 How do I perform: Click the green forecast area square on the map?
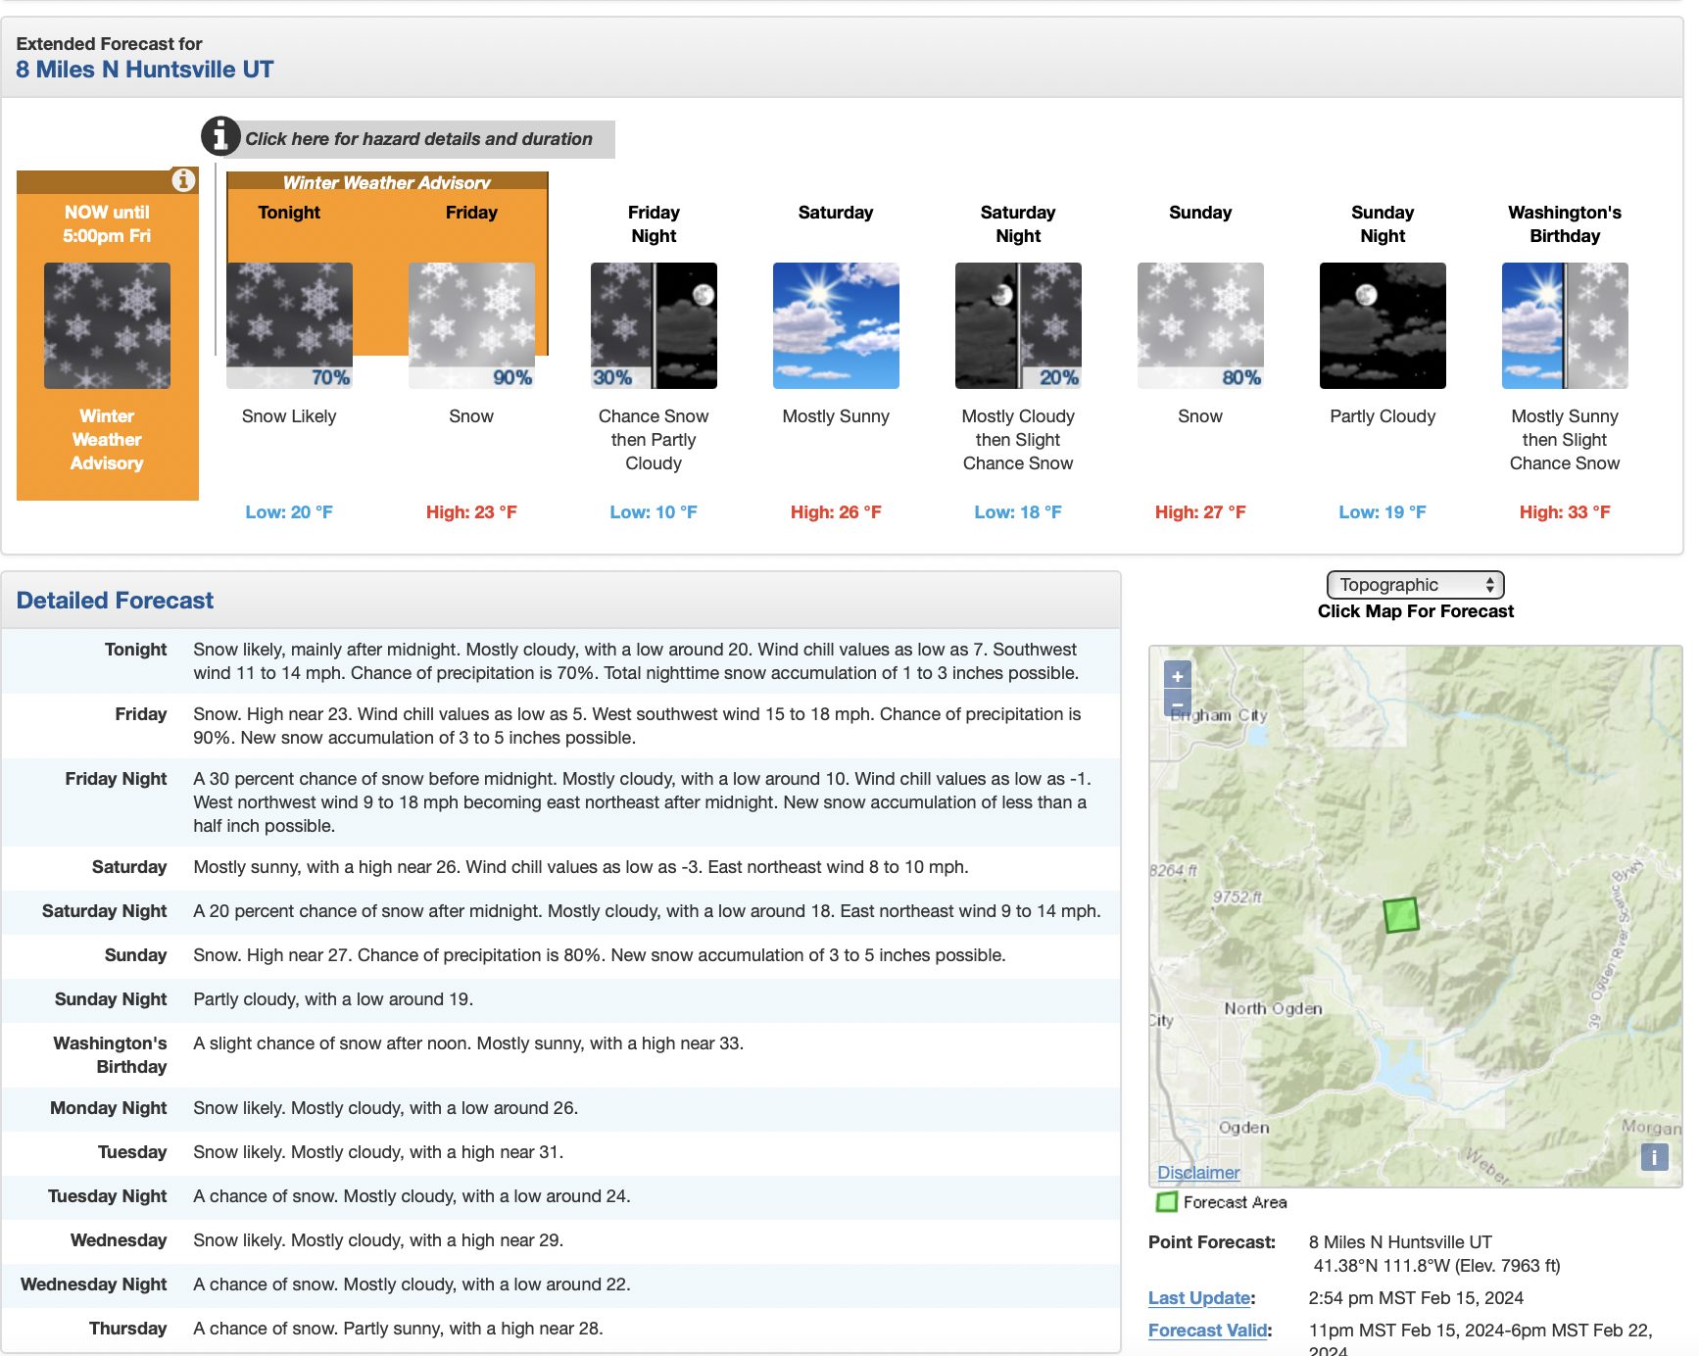tap(1401, 915)
